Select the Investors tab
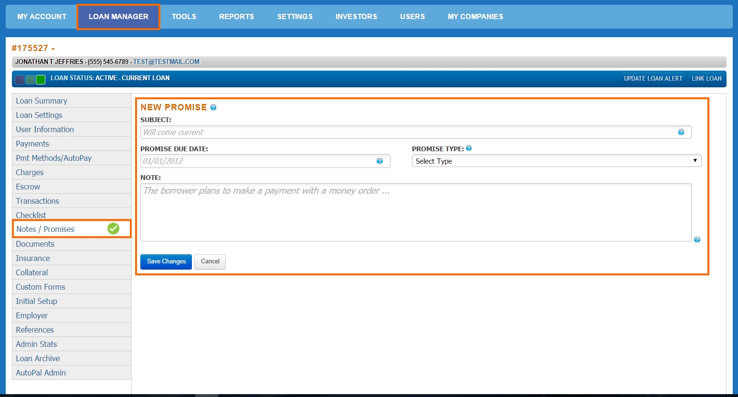The width and height of the screenshot is (738, 397). point(356,17)
